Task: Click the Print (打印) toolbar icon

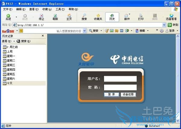Action: pyautogui.click(x=141, y=17)
